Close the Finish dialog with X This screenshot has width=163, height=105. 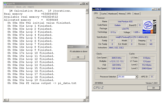coord(87,47)
